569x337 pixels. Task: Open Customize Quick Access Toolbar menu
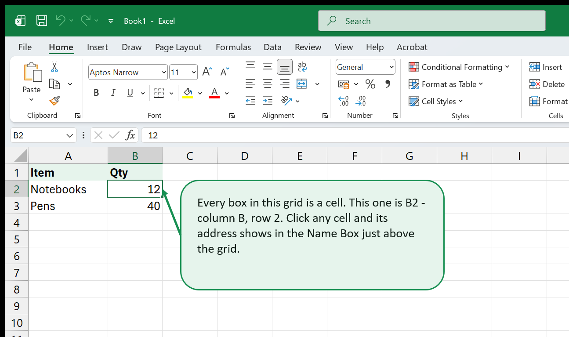coord(111,21)
